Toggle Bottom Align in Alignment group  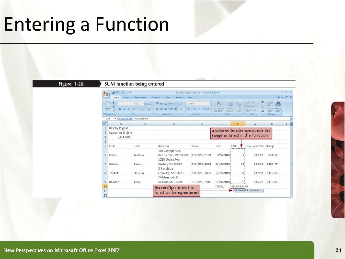pyautogui.click(x=166, y=104)
